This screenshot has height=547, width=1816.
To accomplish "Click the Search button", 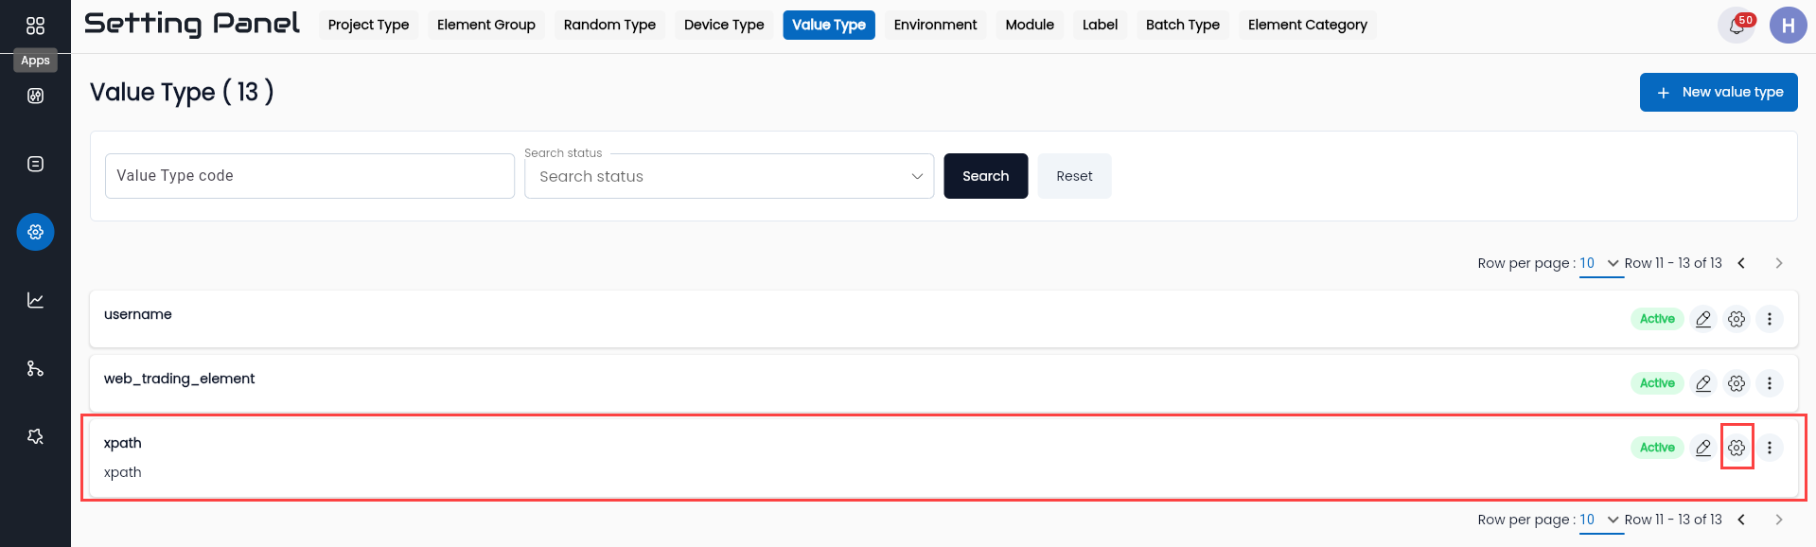I will 985,176.
